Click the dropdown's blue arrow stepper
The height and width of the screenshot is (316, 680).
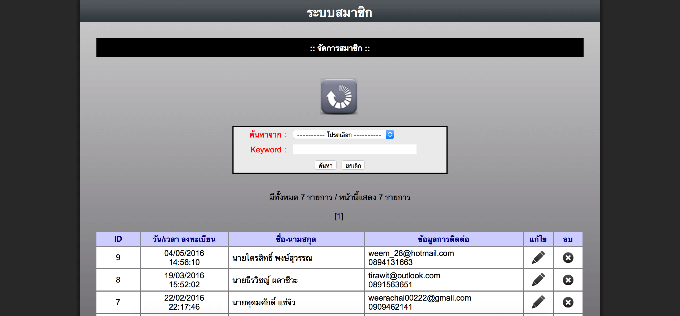click(390, 135)
